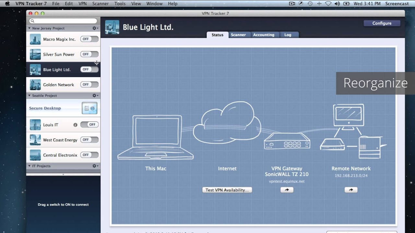Click the Screencast user menu
Screen dimensions: 415x233
click(x=397, y=4)
